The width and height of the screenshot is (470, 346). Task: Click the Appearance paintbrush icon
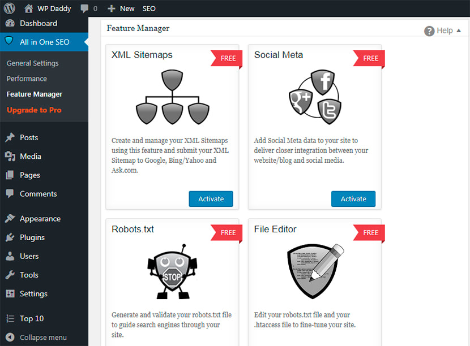[10, 218]
